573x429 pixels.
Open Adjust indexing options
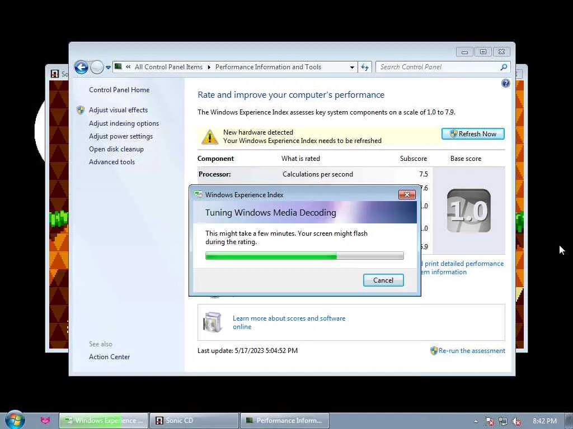point(124,123)
